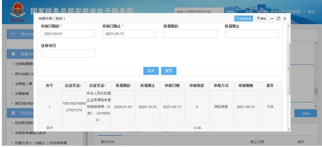Click the dialog vertical scrollbar thumb
Viewport: 322px width, 147px height.
coord(289,69)
